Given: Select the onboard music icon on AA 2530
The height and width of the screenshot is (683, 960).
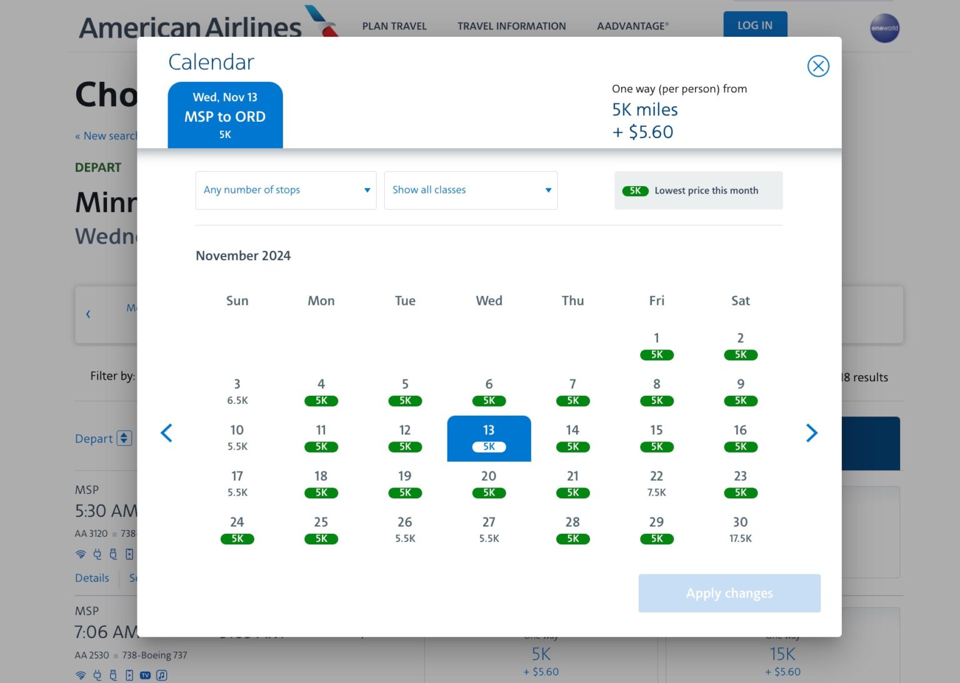Looking at the screenshot, I should [161, 675].
